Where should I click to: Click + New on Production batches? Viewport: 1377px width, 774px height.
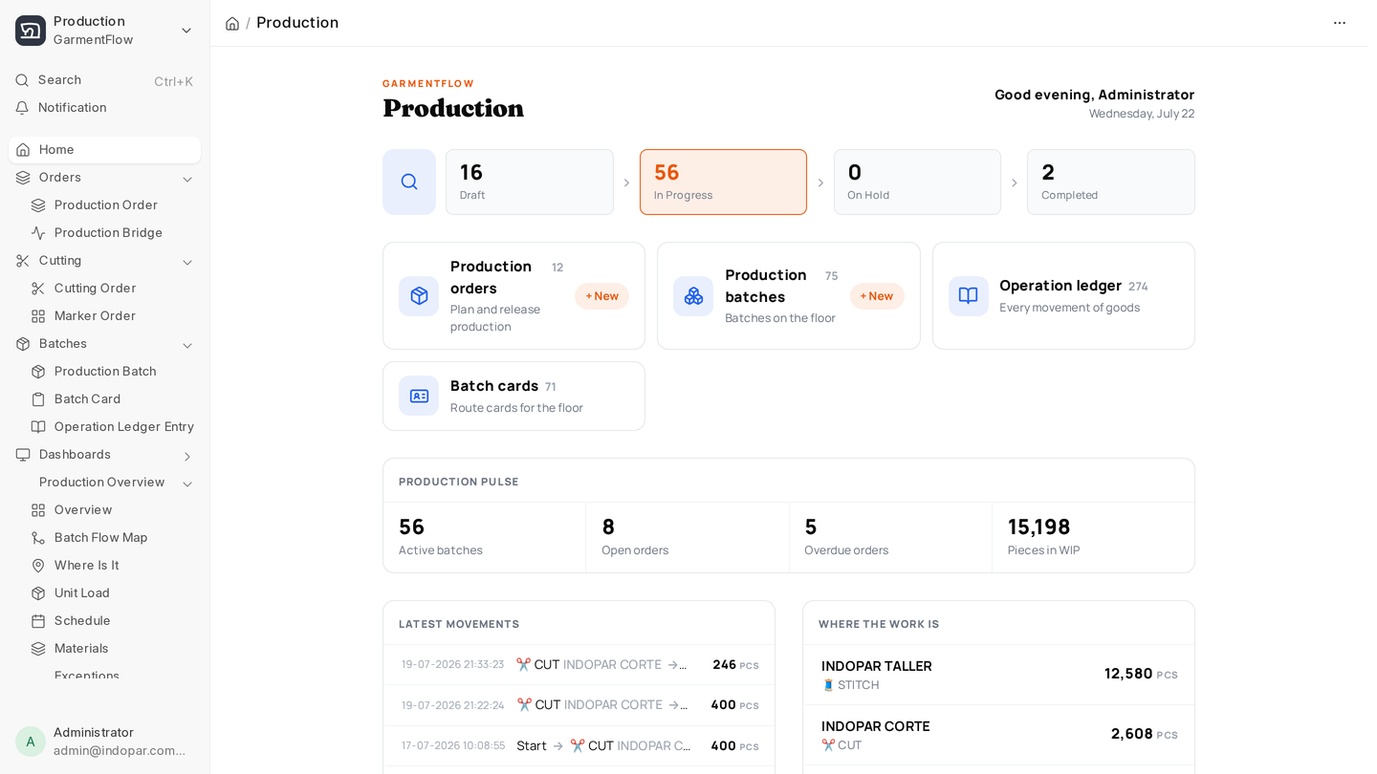coord(877,296)
